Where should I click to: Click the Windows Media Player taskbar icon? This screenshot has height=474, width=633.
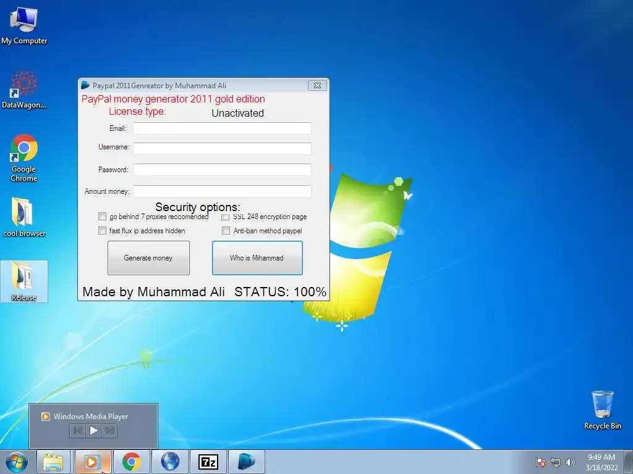coord(93,462)
